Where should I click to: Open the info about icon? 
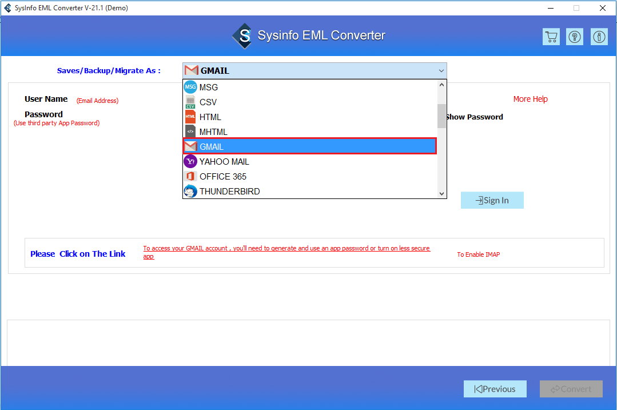(x=599, y=37)
